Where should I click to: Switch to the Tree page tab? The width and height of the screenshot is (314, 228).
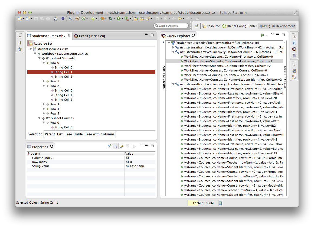tap(68, 134)
